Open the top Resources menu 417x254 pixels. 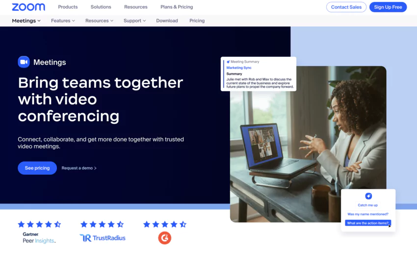(x=135, y=7)
